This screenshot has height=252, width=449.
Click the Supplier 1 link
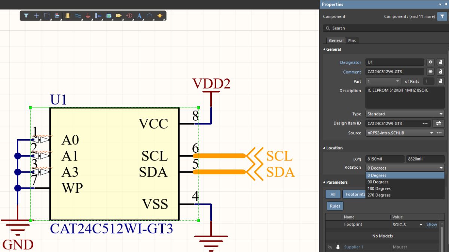354,247
